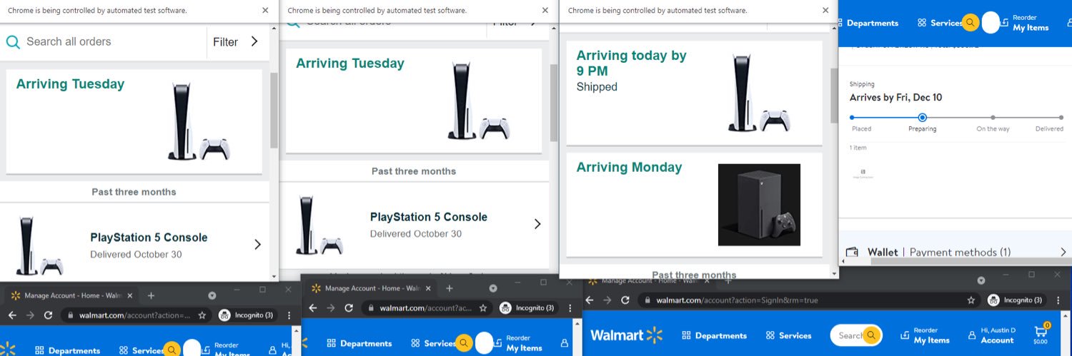The height and width of the screenshot is (356, 1072).
Task: Click the yellow search button in the bottom-right Walmart page
Action: (x=871, y=335)
